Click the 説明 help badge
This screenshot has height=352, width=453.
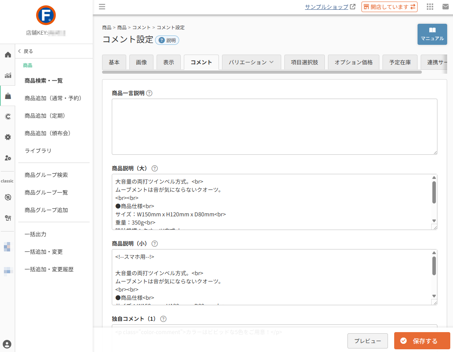167,40
